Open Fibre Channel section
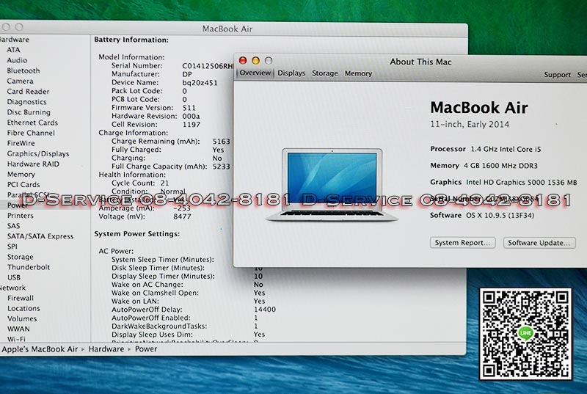Screen dimensions: 587x394 tap(31, 133)
